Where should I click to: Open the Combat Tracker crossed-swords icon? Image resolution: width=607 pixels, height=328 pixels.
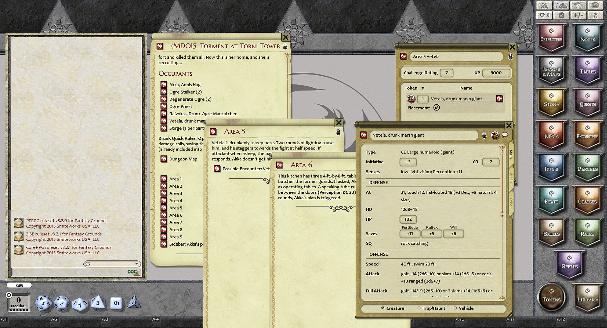pyautogui.click(x=544, y=6)
